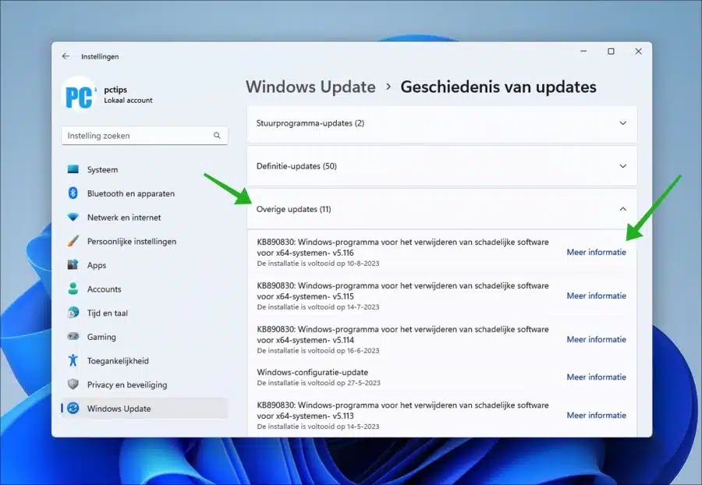Click the Overige updates (11) heading

tap(294, 209)
